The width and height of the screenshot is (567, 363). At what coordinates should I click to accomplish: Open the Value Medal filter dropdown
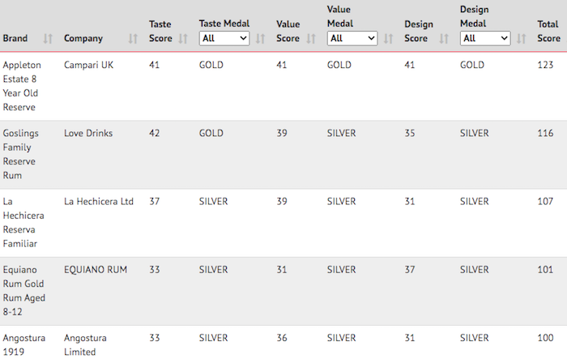(x=352, y=38)
